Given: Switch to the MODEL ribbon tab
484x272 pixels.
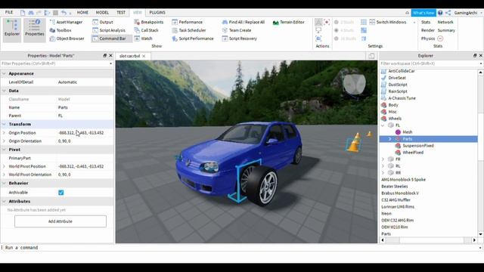Looking at the screenshot, I should [102, 12].
